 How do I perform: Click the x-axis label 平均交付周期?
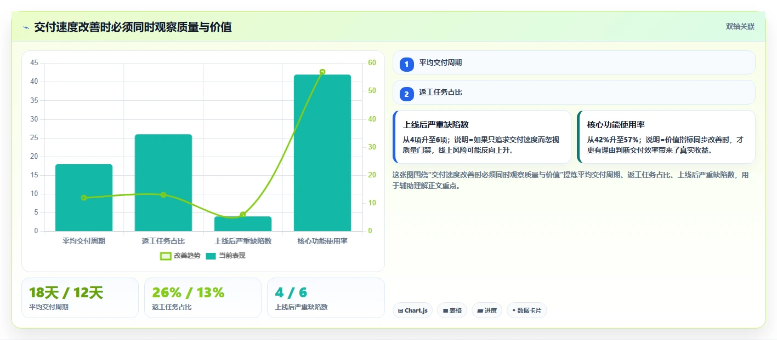(x=84, y=241)
